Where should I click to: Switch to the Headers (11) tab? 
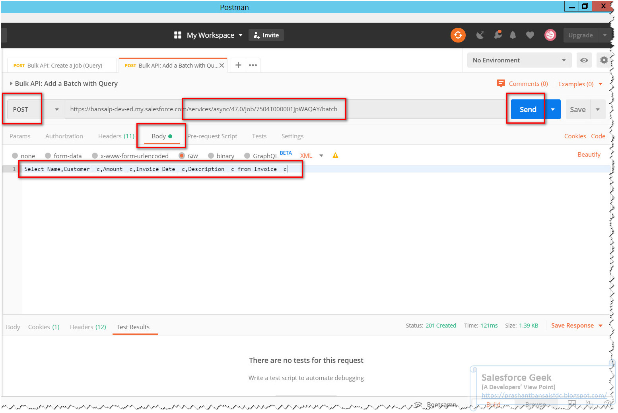(x=116, y=136)
